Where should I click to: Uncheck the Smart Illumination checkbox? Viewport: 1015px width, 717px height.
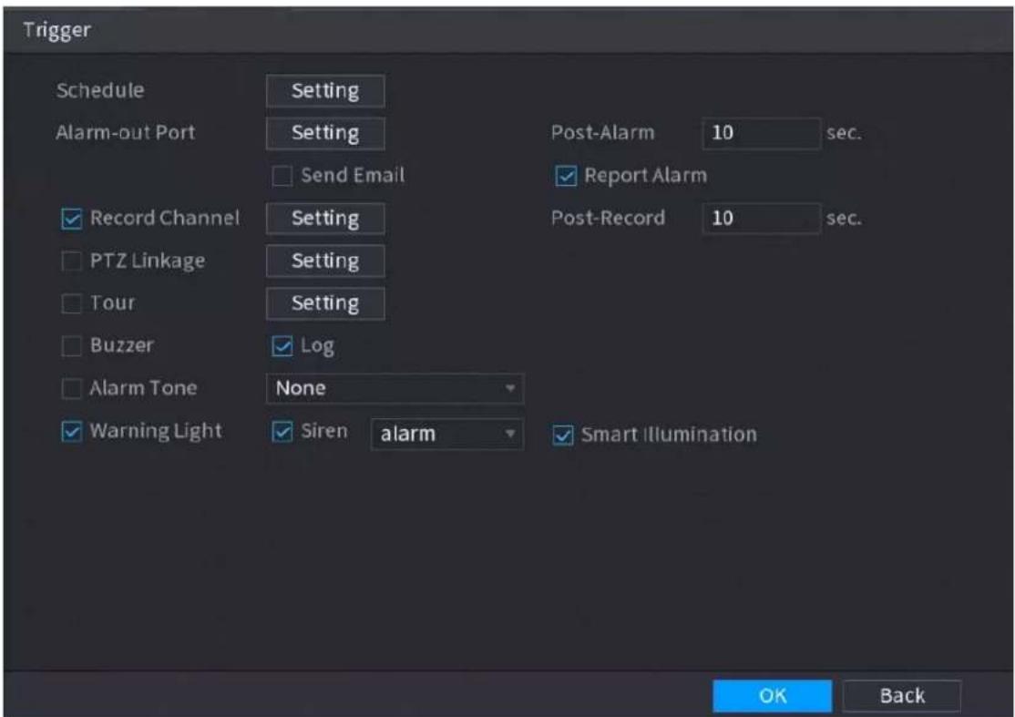[563, 435]
